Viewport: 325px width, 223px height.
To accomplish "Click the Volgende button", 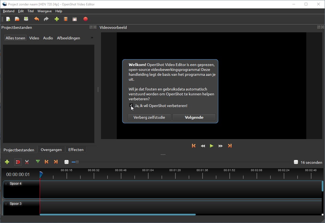I will point(194,117).
